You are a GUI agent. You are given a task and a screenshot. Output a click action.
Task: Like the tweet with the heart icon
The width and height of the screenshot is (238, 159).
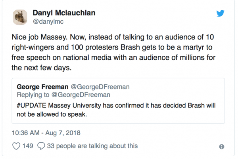point(16,146)
